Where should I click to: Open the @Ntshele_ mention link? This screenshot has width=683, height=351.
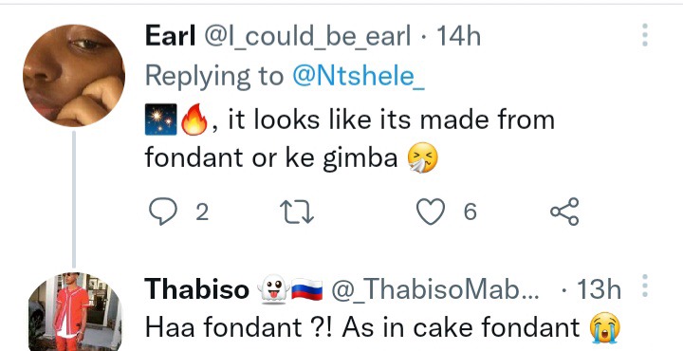point(358,76)
